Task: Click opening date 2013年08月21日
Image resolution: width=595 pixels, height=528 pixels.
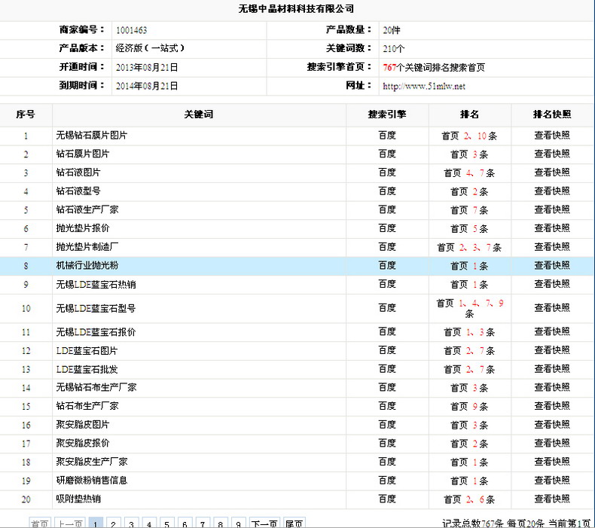Action: pyautogui.click(x=147, y=68)
